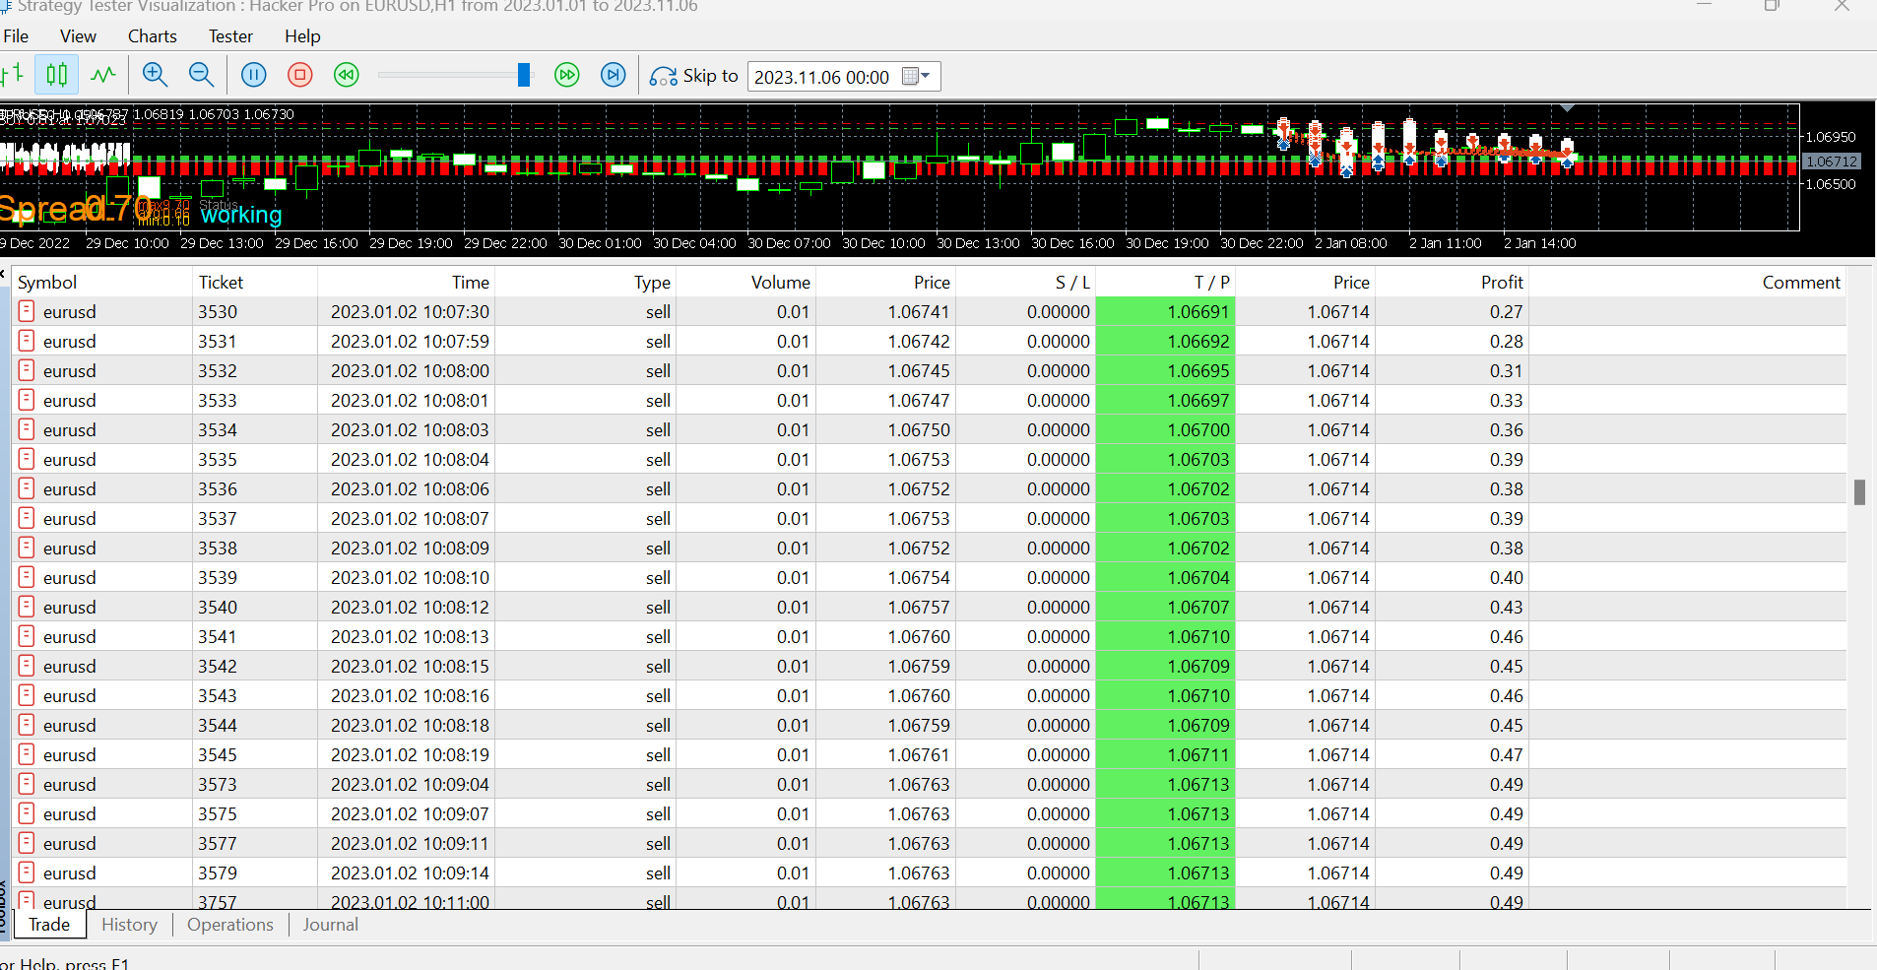The width and height of the screenshot is (1877, 970).
Task: Click the order icon for ticket 3544
Action: (x=27, y=725)
